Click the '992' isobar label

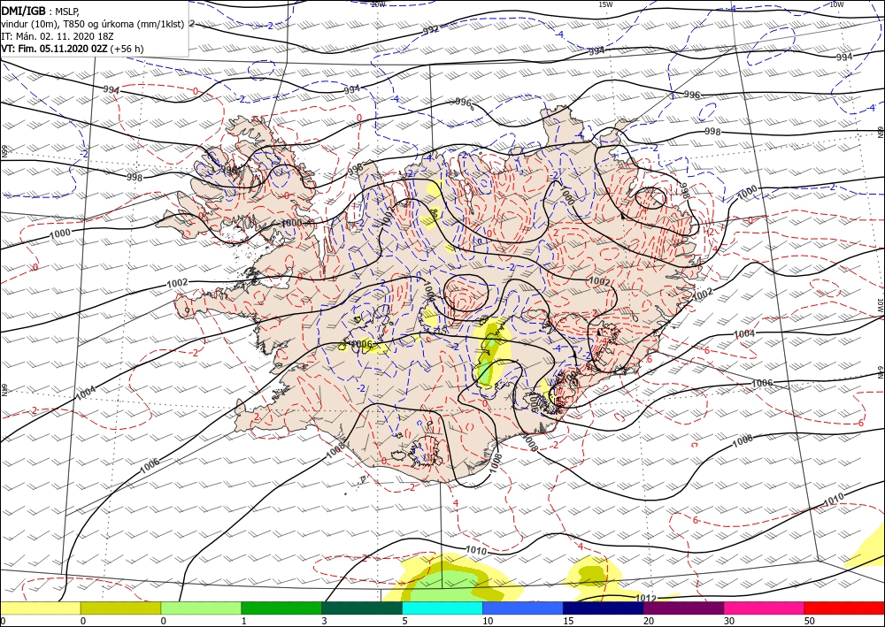click(431, 30)
